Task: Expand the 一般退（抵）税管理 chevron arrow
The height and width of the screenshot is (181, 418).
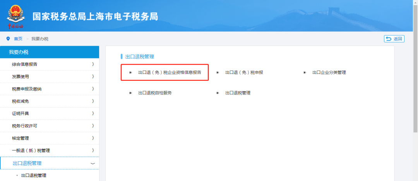Action: (93, 150)
